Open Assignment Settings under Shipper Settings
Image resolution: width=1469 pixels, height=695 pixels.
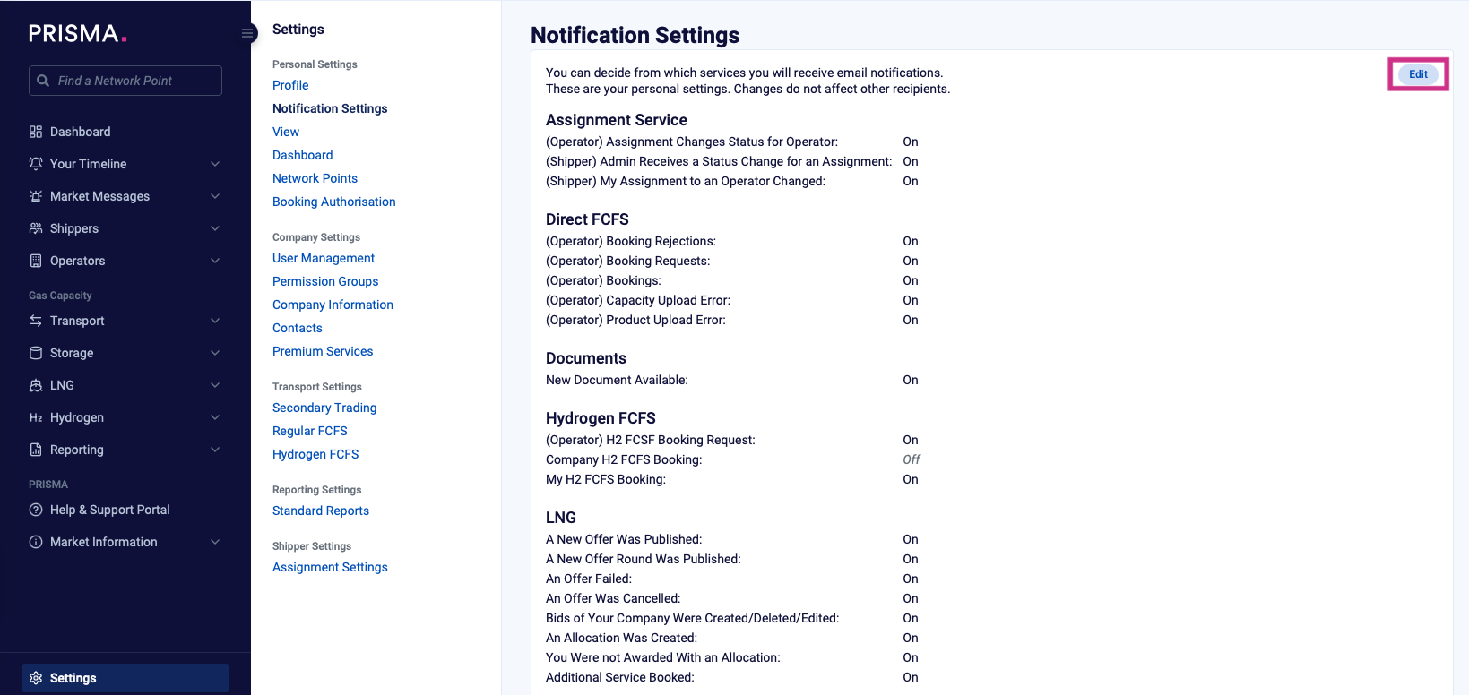point(330,567)
